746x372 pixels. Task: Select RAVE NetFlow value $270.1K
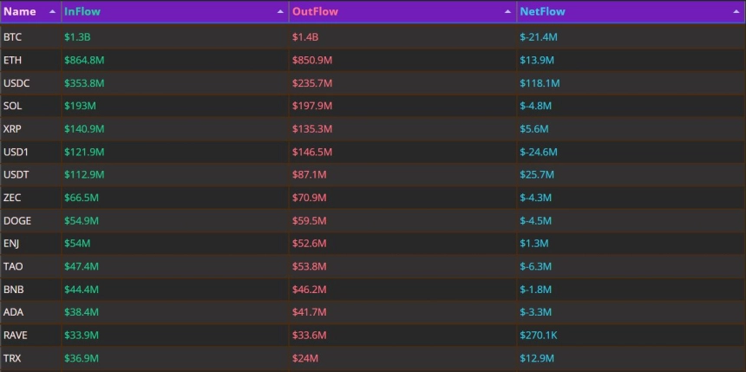coord(541,336)
